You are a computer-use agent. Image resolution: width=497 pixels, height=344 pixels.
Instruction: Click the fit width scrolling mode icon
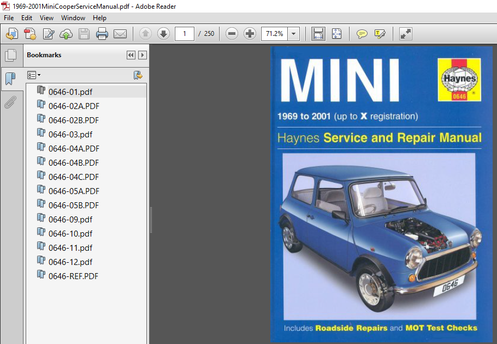click(x=318, y=34)
